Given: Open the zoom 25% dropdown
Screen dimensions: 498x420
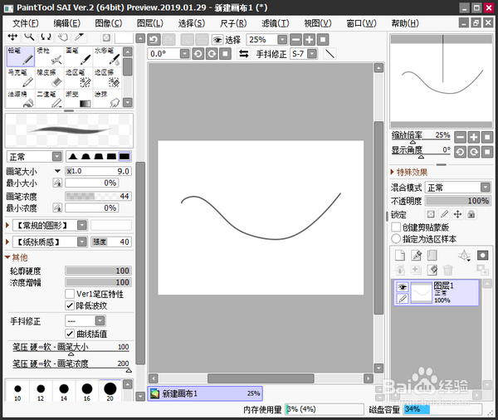Looking at the screenshot, I should tap(282, 40).
